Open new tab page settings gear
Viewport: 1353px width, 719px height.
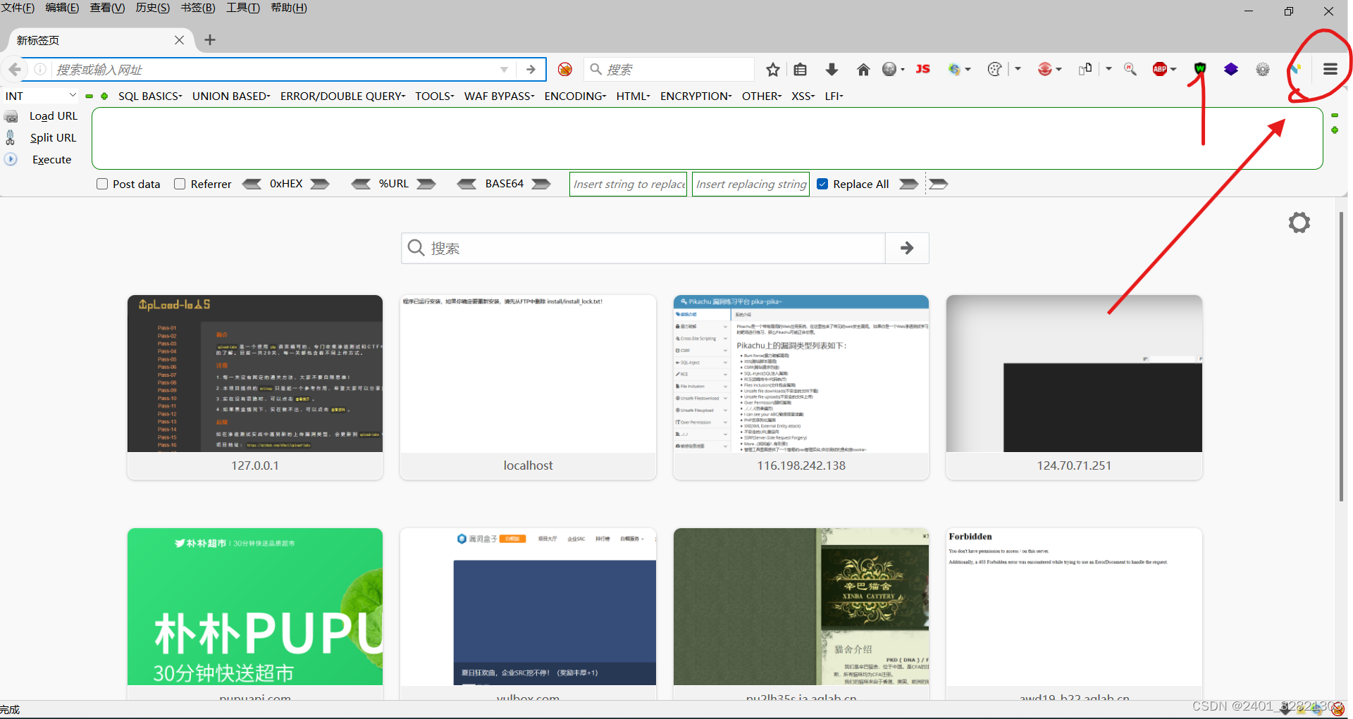click(1299, 223)
